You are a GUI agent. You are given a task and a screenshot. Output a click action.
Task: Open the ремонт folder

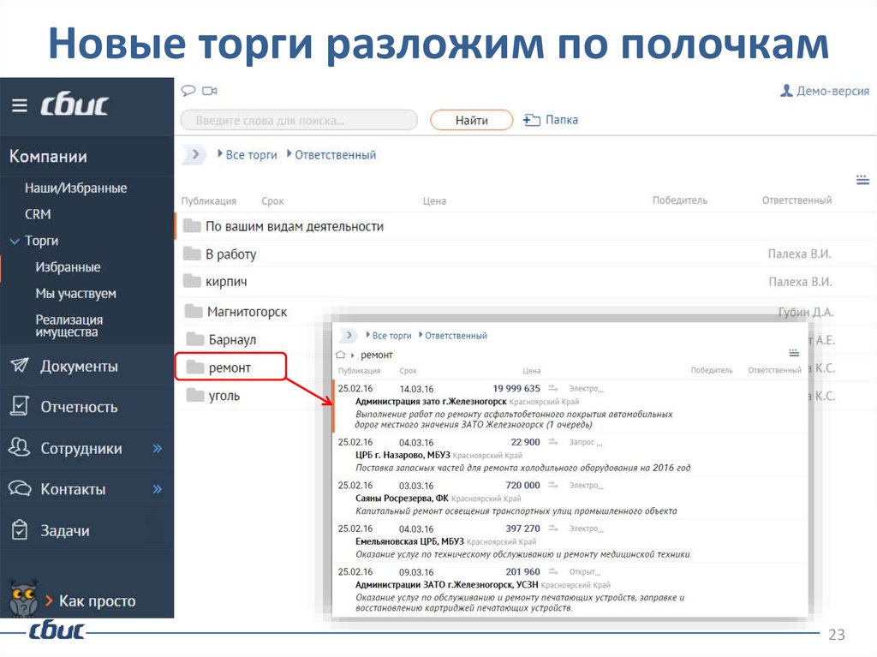230,367
